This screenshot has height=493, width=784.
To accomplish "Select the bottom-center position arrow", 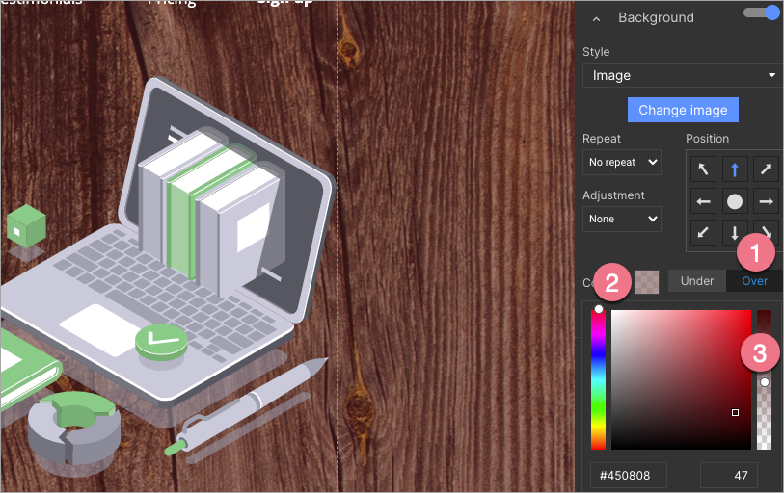I will click(x=735, y=232).
